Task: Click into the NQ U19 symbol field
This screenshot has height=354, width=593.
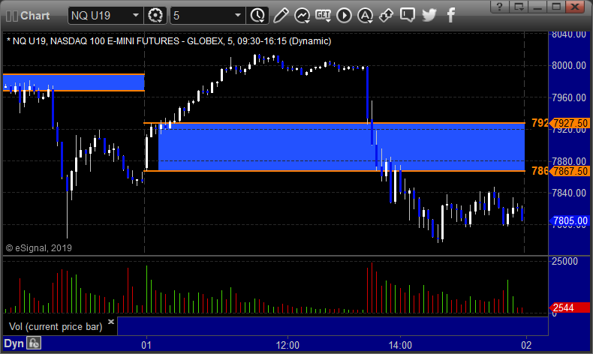Action: 100,16
